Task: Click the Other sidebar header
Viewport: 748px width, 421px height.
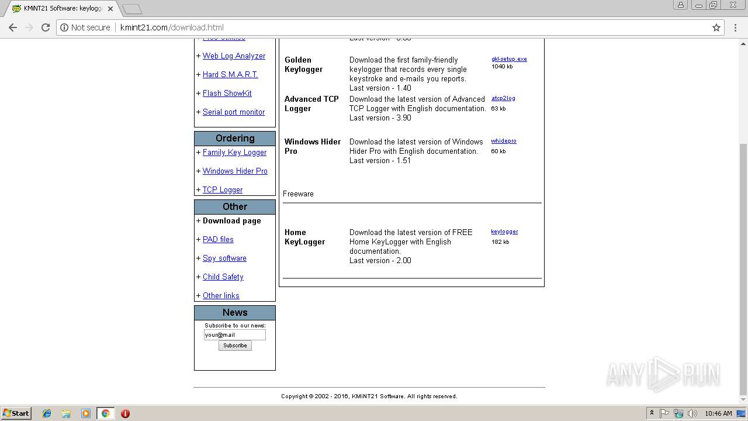Action: point(235,207)
